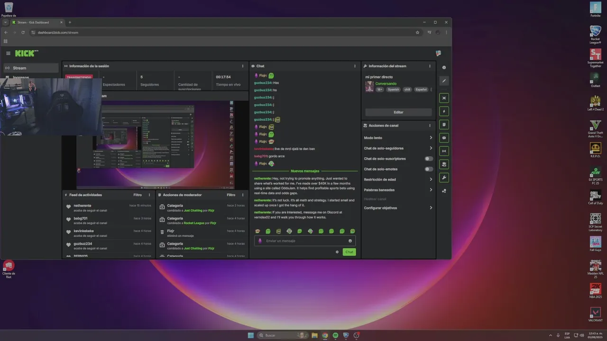This screenshot has height=341, width=607.
Task: Click the wrench widget icon in right sidebar
Action: [444, 178]
